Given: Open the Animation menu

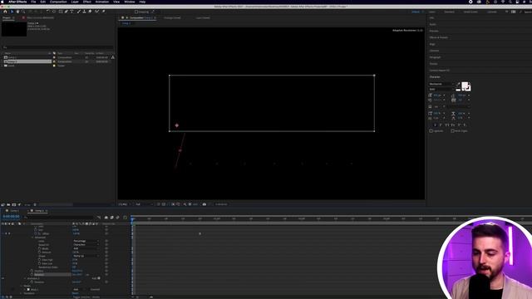Looking at the screenshot, I should coord(102,2).
